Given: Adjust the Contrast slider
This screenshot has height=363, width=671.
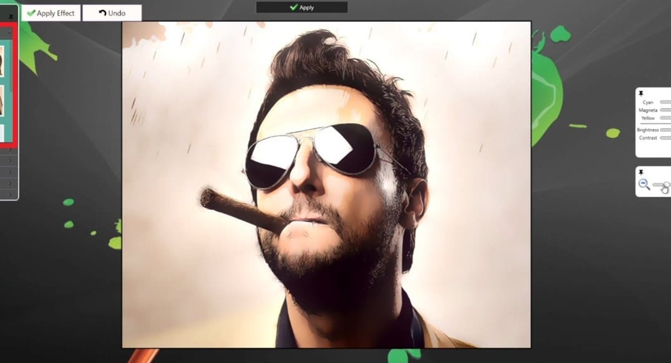Looking at the screenshot, I should pos(665,138).
